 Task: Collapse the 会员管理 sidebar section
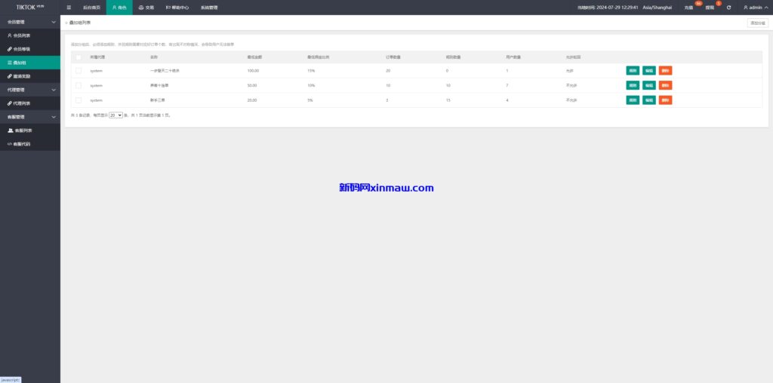point(30,22)
